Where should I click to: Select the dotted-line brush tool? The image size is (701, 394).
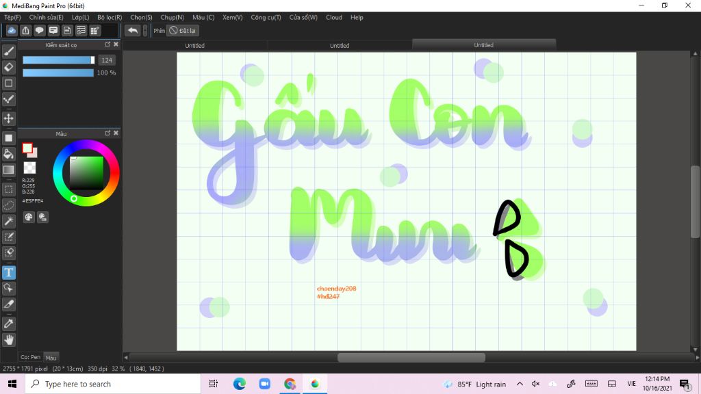[8, 99]
